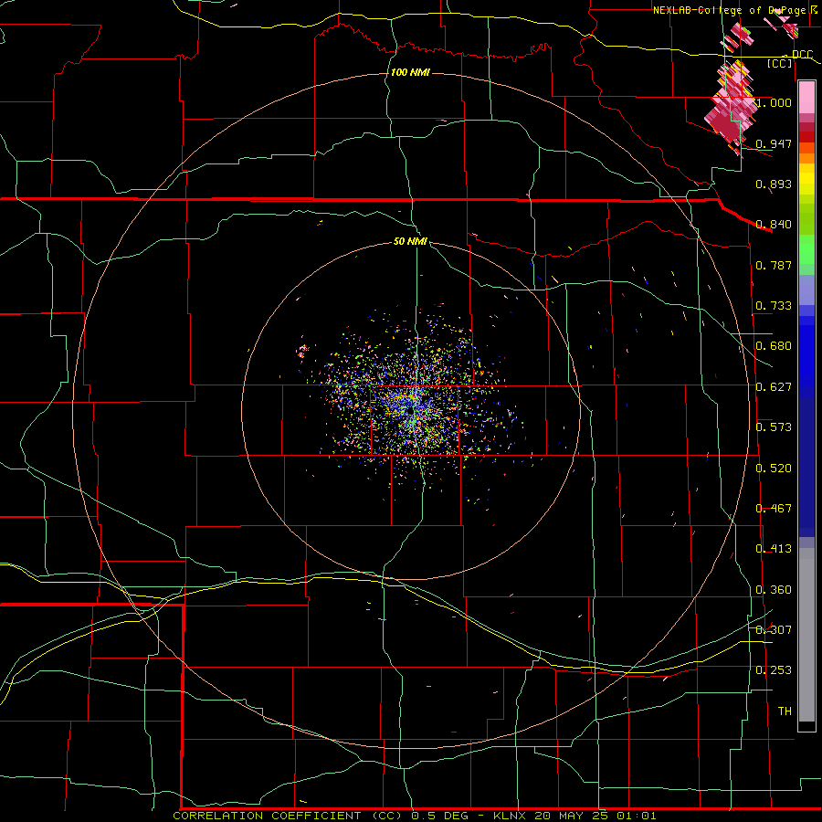Click the 0.253 value on the color scale
This screenshot has height=822, width=822.
[774, 670]
